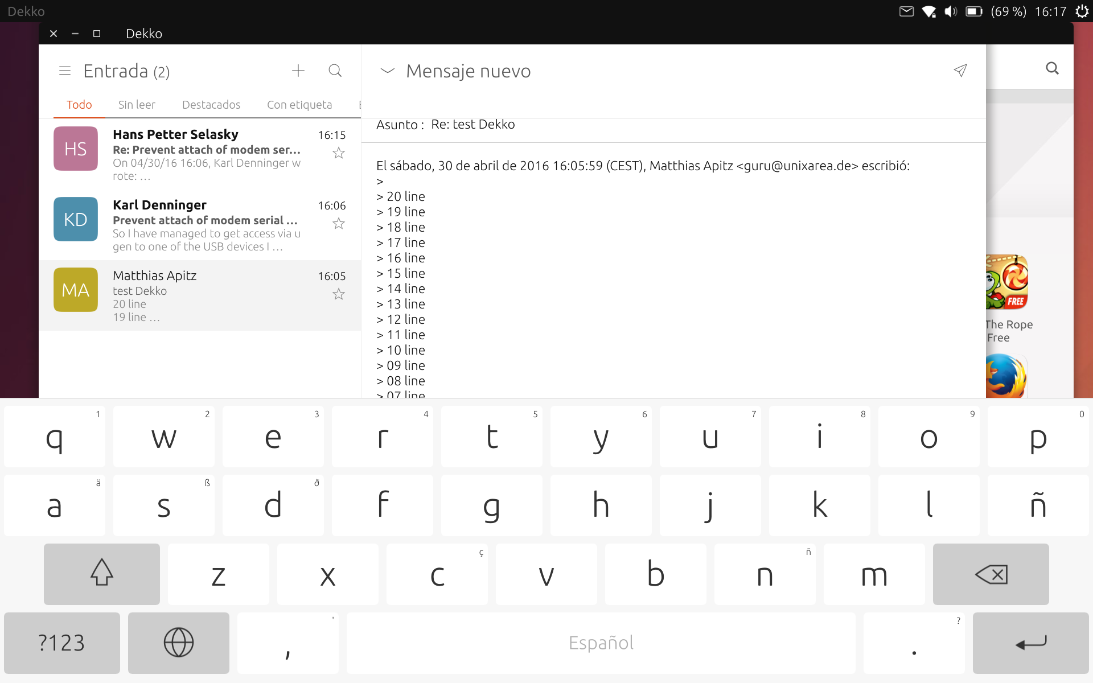The width and height of the screenshot is (1093, 683).
Task: Switch keyboard to ?123 symbols layout
Action: click(61, 643)
